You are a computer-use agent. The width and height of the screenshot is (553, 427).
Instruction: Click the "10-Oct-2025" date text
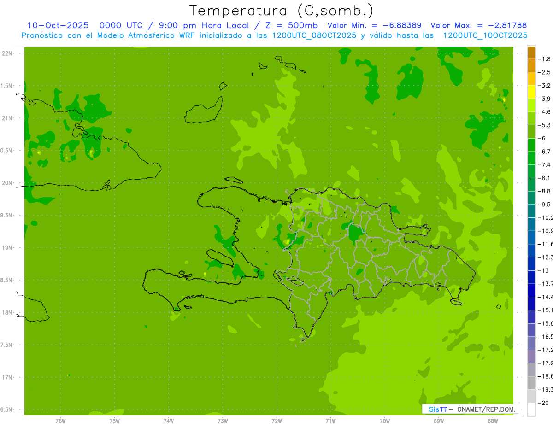58,25
